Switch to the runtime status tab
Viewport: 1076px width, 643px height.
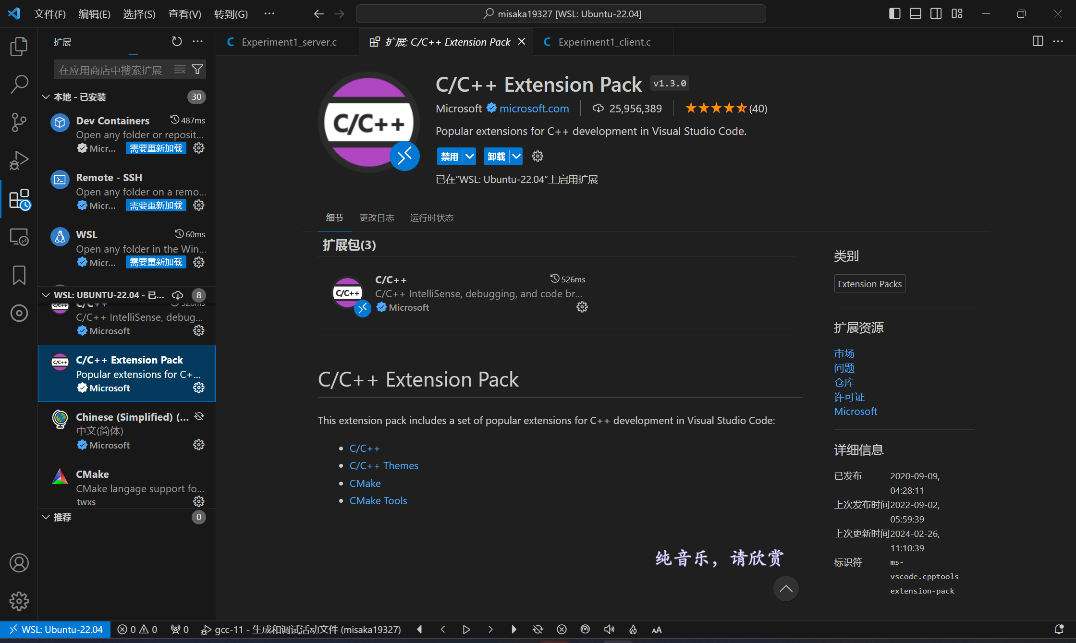click(x=431, y=218)
